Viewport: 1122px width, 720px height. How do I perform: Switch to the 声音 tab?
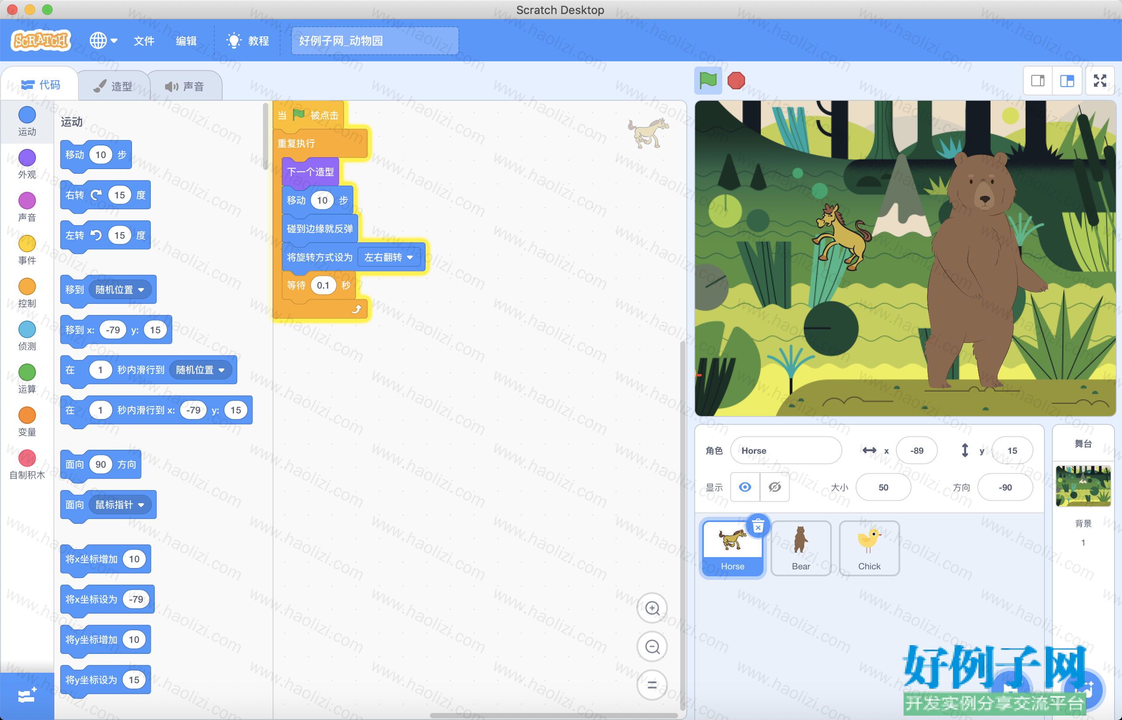[185, 86]
